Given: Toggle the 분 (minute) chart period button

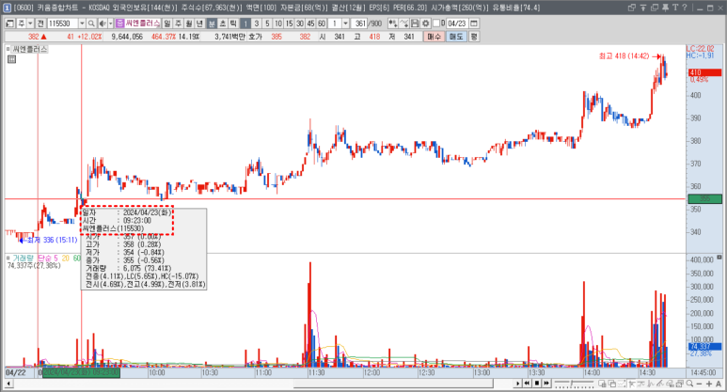Looking at the screenshot, I should click(212, 24).
